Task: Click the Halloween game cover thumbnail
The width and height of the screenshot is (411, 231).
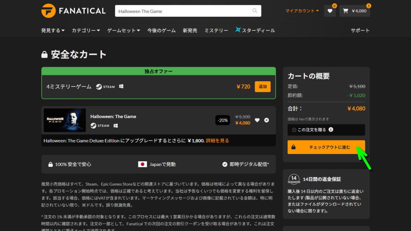Action: (65, 120)
